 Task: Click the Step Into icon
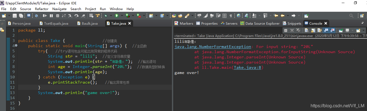pos(70,16)
